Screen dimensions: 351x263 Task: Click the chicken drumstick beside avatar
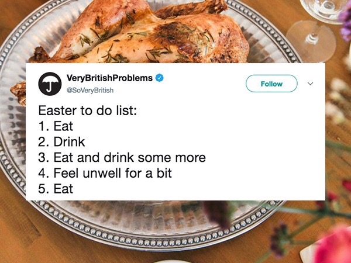click(x=18, y=94)
